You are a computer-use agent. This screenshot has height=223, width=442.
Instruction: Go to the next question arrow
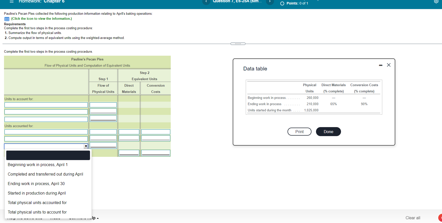270,1
